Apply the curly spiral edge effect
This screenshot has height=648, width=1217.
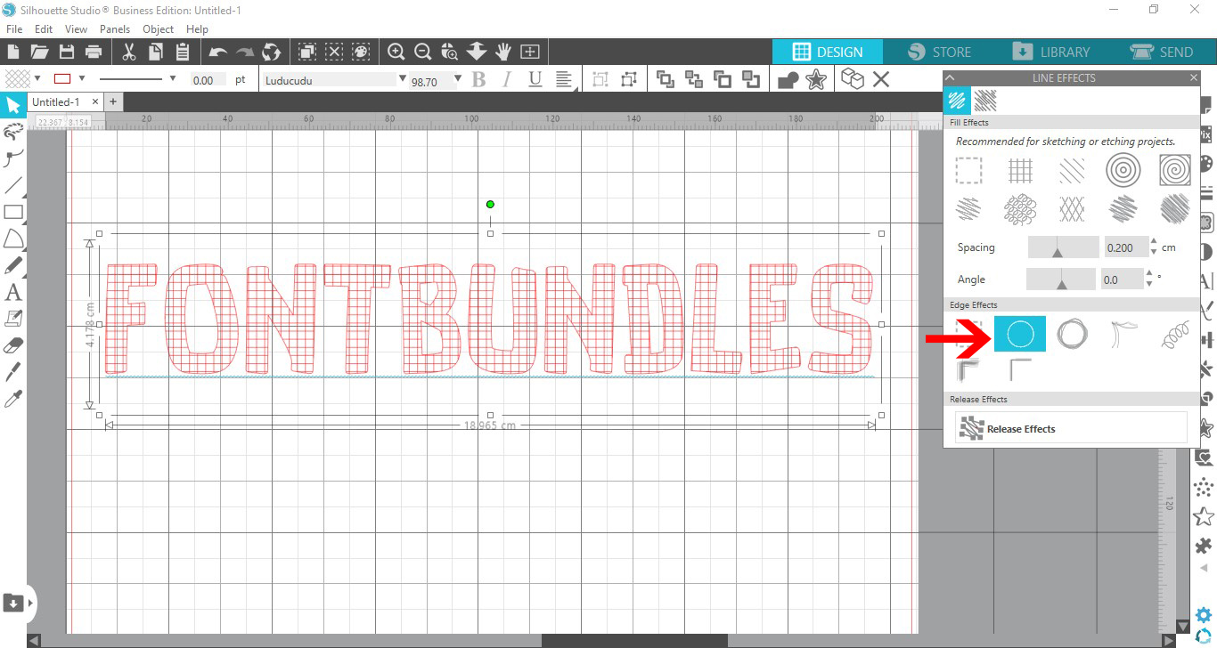tap(1175, 334)
